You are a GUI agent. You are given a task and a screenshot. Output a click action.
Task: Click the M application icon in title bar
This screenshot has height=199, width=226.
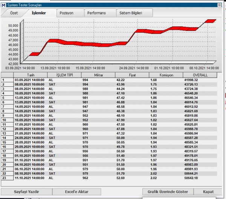click(x=3, y=5)
